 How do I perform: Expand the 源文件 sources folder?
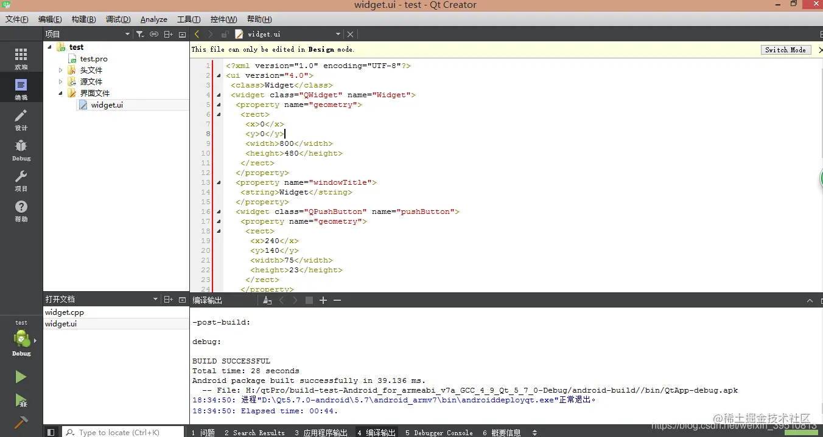[x=61, y=82]
